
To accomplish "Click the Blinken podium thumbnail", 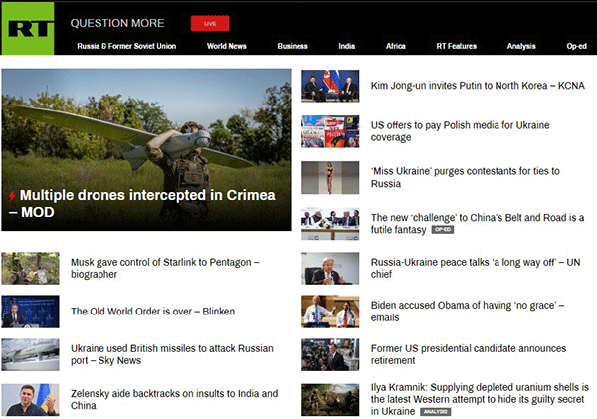I will [31, 312].
